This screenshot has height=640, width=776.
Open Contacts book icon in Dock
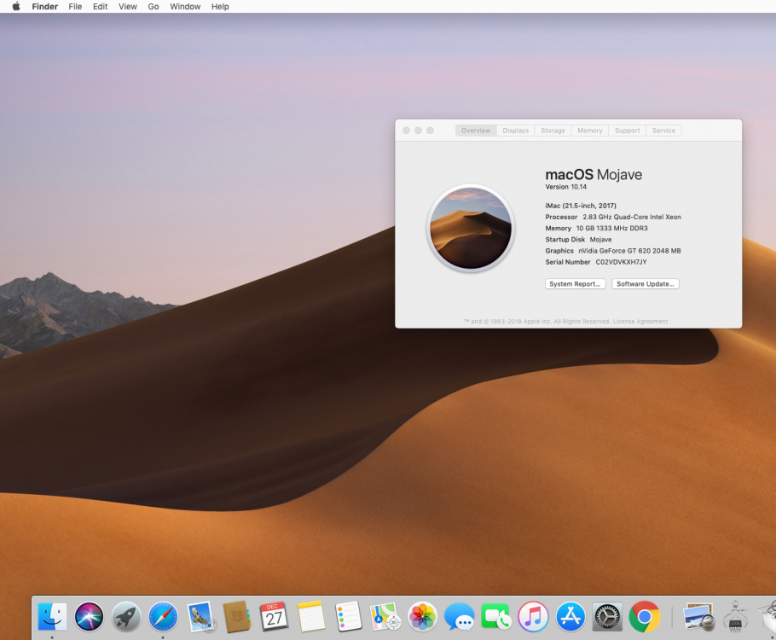coord(237,617)
